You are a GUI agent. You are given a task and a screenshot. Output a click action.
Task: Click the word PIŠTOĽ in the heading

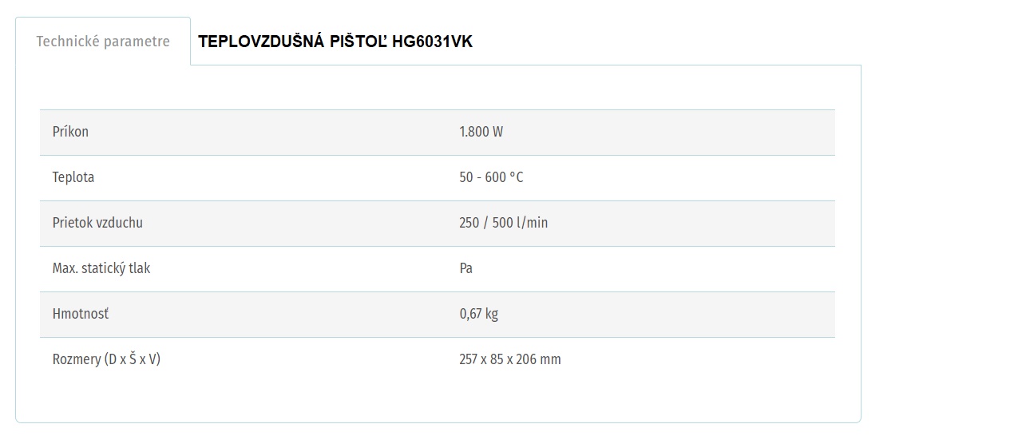358,42
